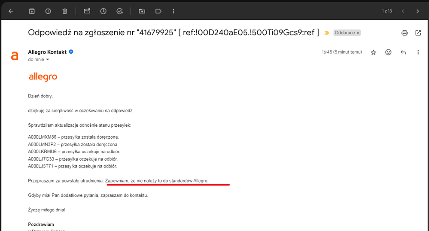Go to newer email arrow
429x231 pixels.
(x=403, y=11)
